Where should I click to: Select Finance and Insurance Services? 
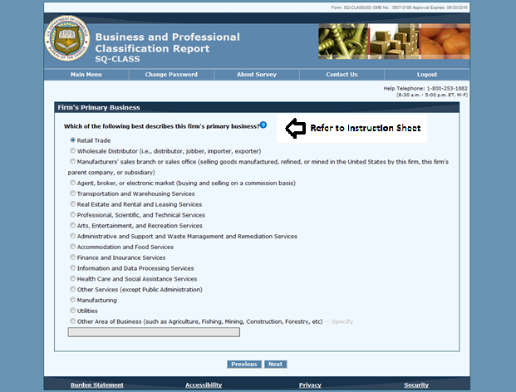pyautogui.click(x=73, y=257)
